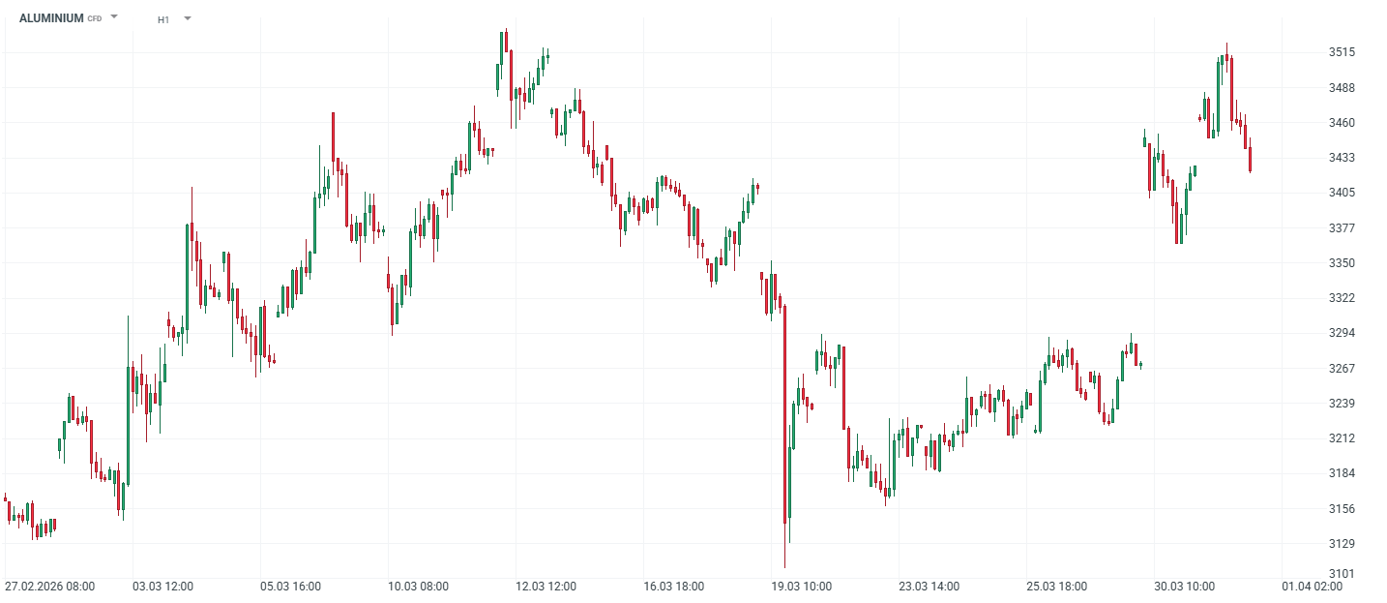Select the 05.03 16:00 time axis label
Screen dimensions: 1387x603
290,587
